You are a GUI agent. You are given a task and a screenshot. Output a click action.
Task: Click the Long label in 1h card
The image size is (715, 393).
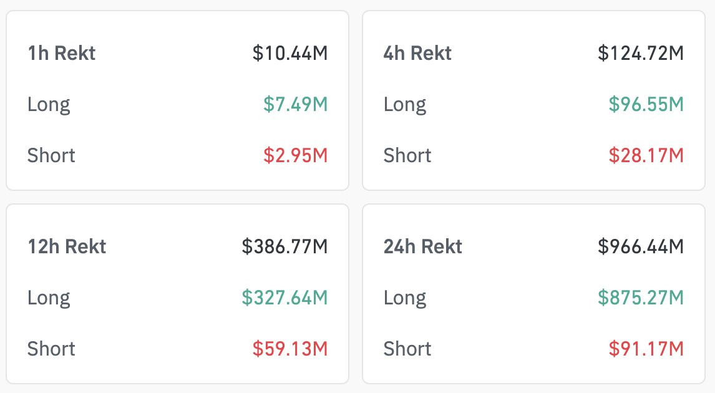(49, 104)
